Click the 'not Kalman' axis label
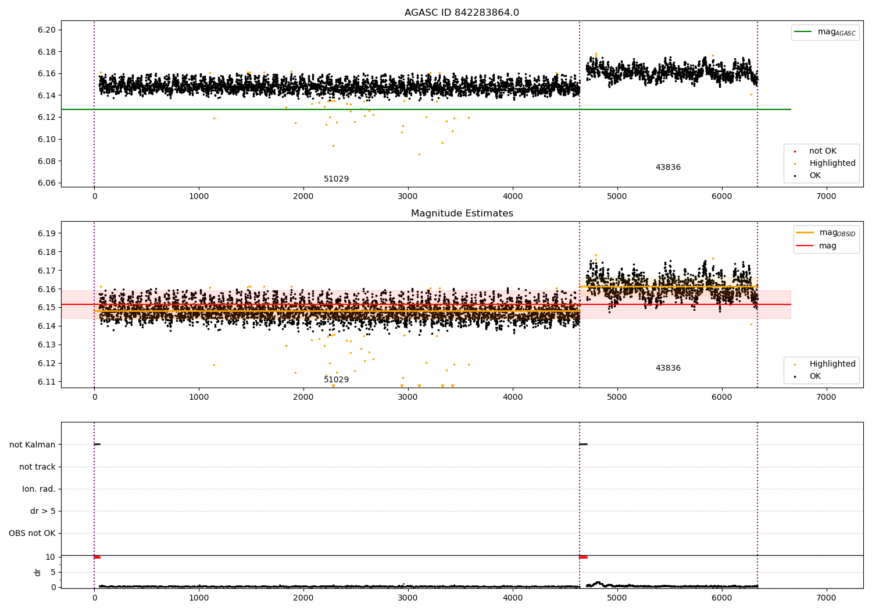This screenshot has width=872, height=611. click(x=33, y=445)
